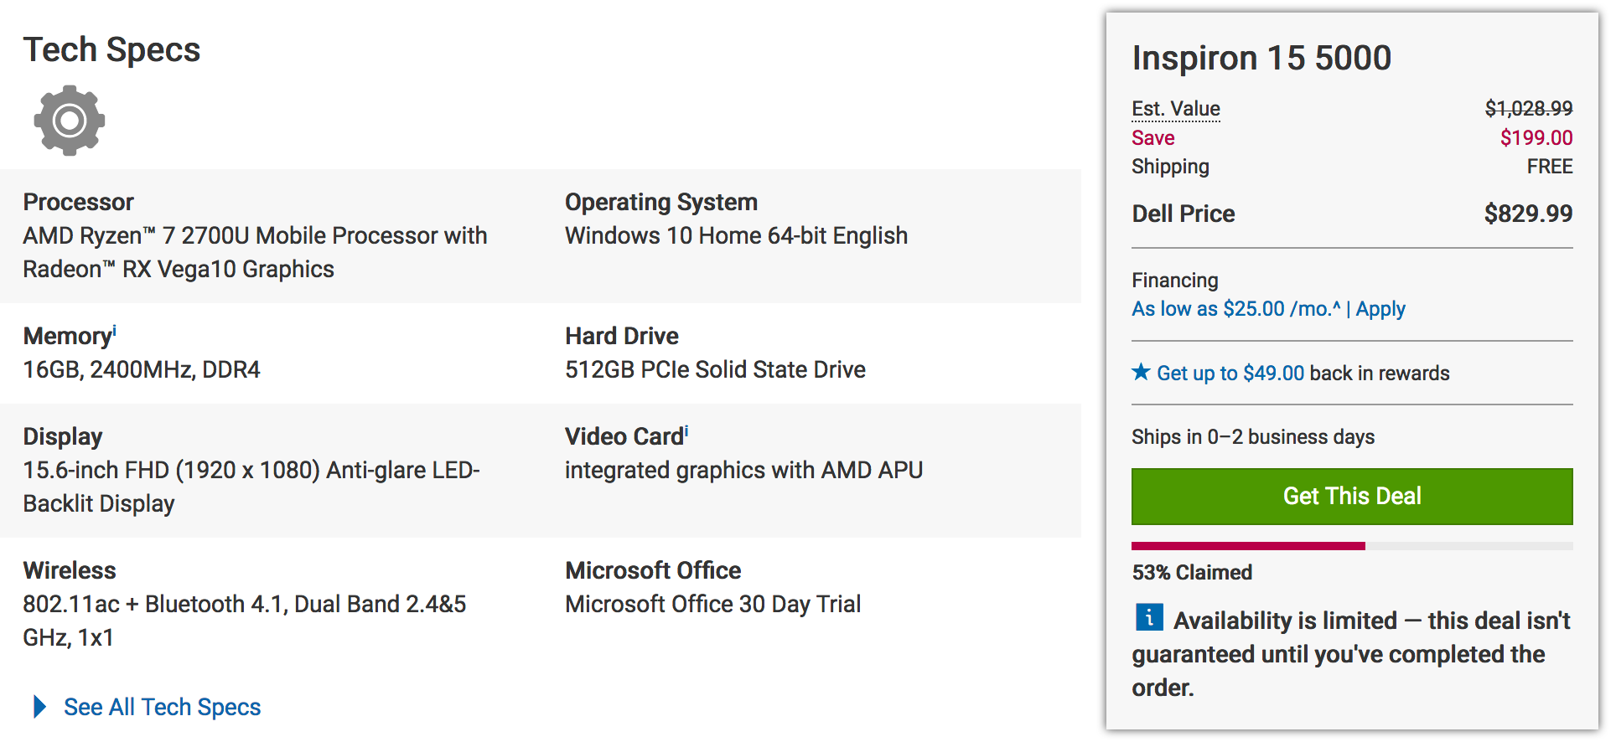Screen dimensions: 1616x742
Task: Click the Hard Drive spec entry
Action: [715, 353]
